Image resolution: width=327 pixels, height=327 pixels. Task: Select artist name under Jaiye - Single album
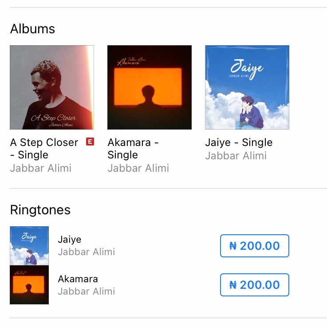click(x=236, y=156)
